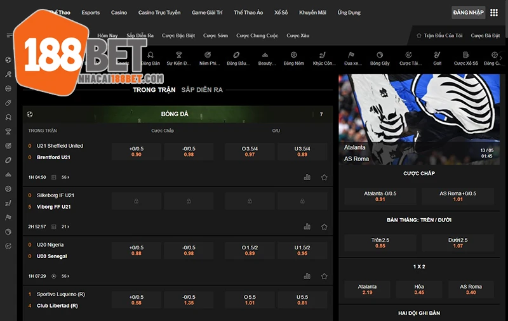Image resolution: width=508 pixels, height=321 pixels.
Task: Open the Thể Thao Ảo menu
Action: 248,13
